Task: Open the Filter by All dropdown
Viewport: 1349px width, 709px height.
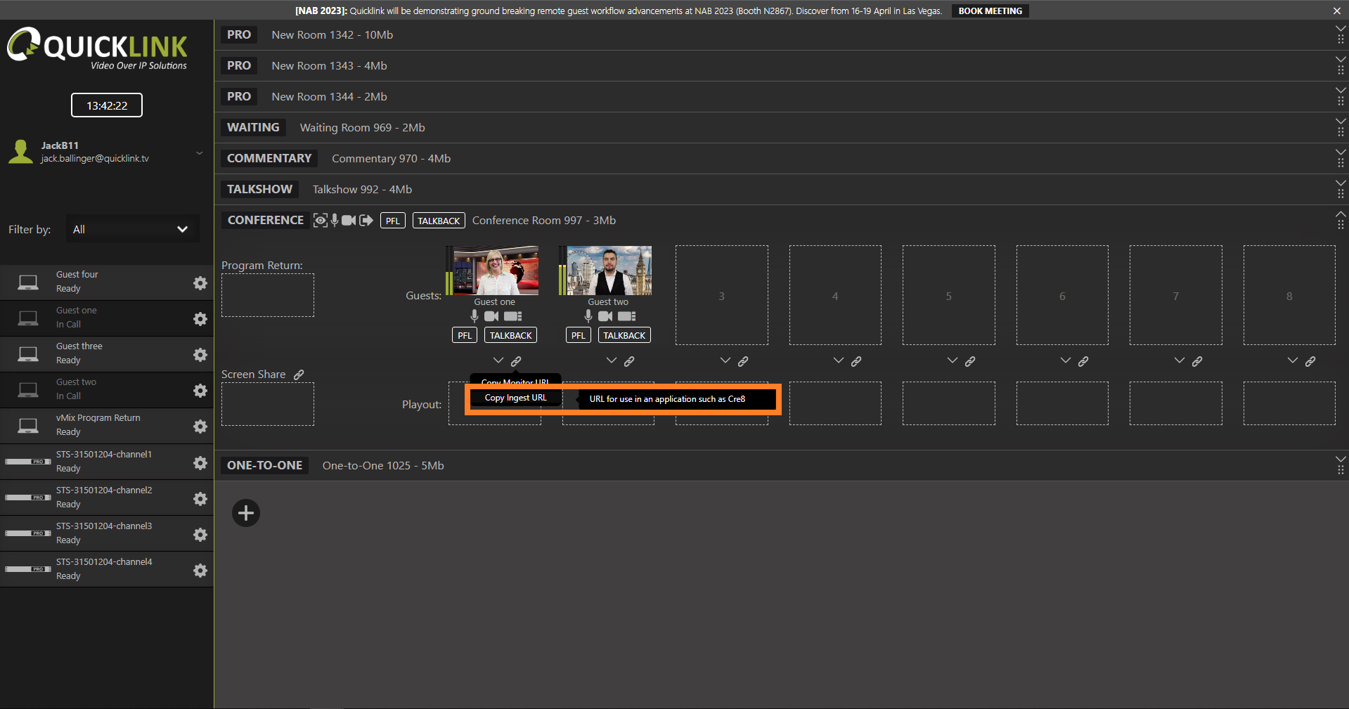Action: (132, 229)
